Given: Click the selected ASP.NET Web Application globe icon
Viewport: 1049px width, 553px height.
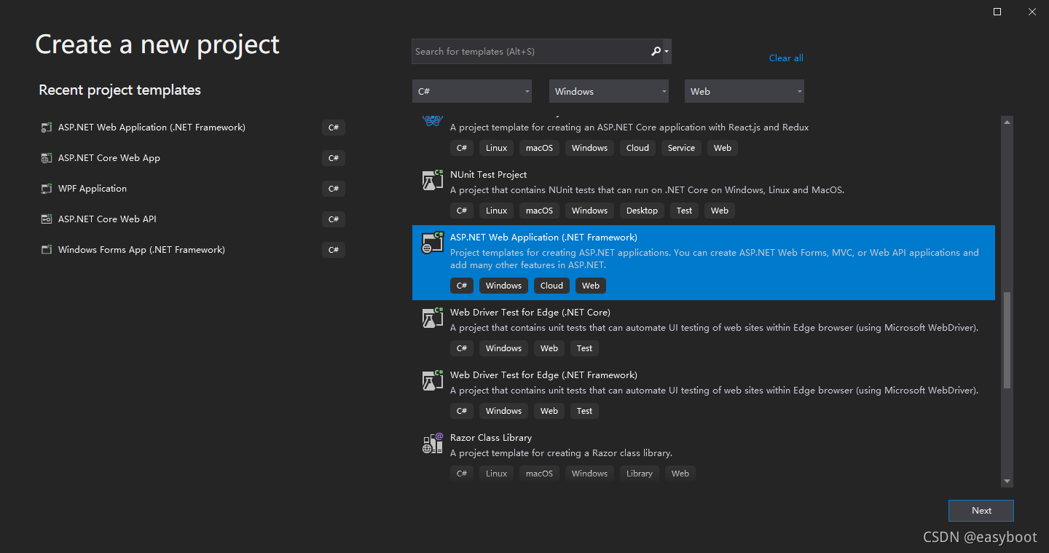Looking at the screenshot, I should 433,243.
